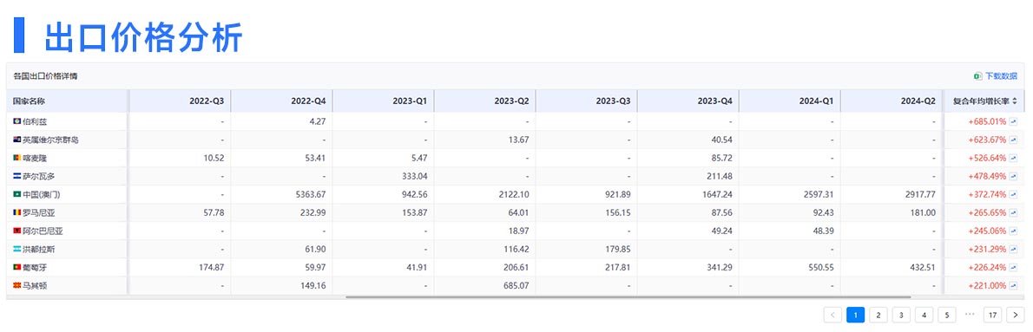Open trend chart icon for 中国(澳门) row
Viewport: 1033px width, 332px height.
[x=1014, y=194]
